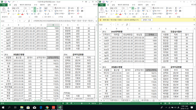Click the wrap text icon in the left window

tap(41, 8)
